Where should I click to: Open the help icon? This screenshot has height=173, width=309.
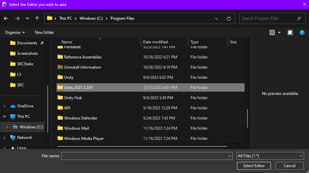point(302,32)
